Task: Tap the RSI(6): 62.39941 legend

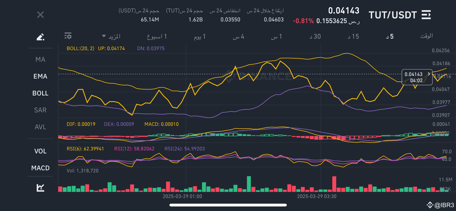Action: [x=85, y=149]
